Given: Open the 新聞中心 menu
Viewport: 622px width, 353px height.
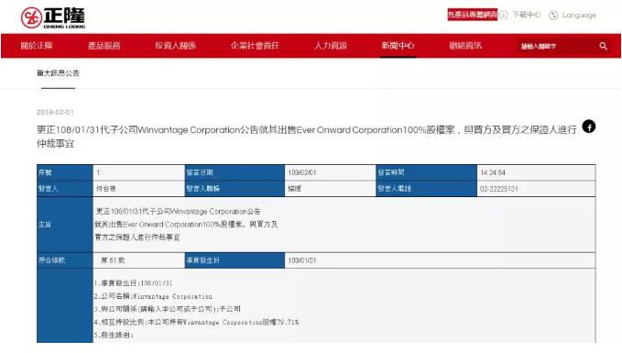Looking at the screenshot, I should 398,46.
